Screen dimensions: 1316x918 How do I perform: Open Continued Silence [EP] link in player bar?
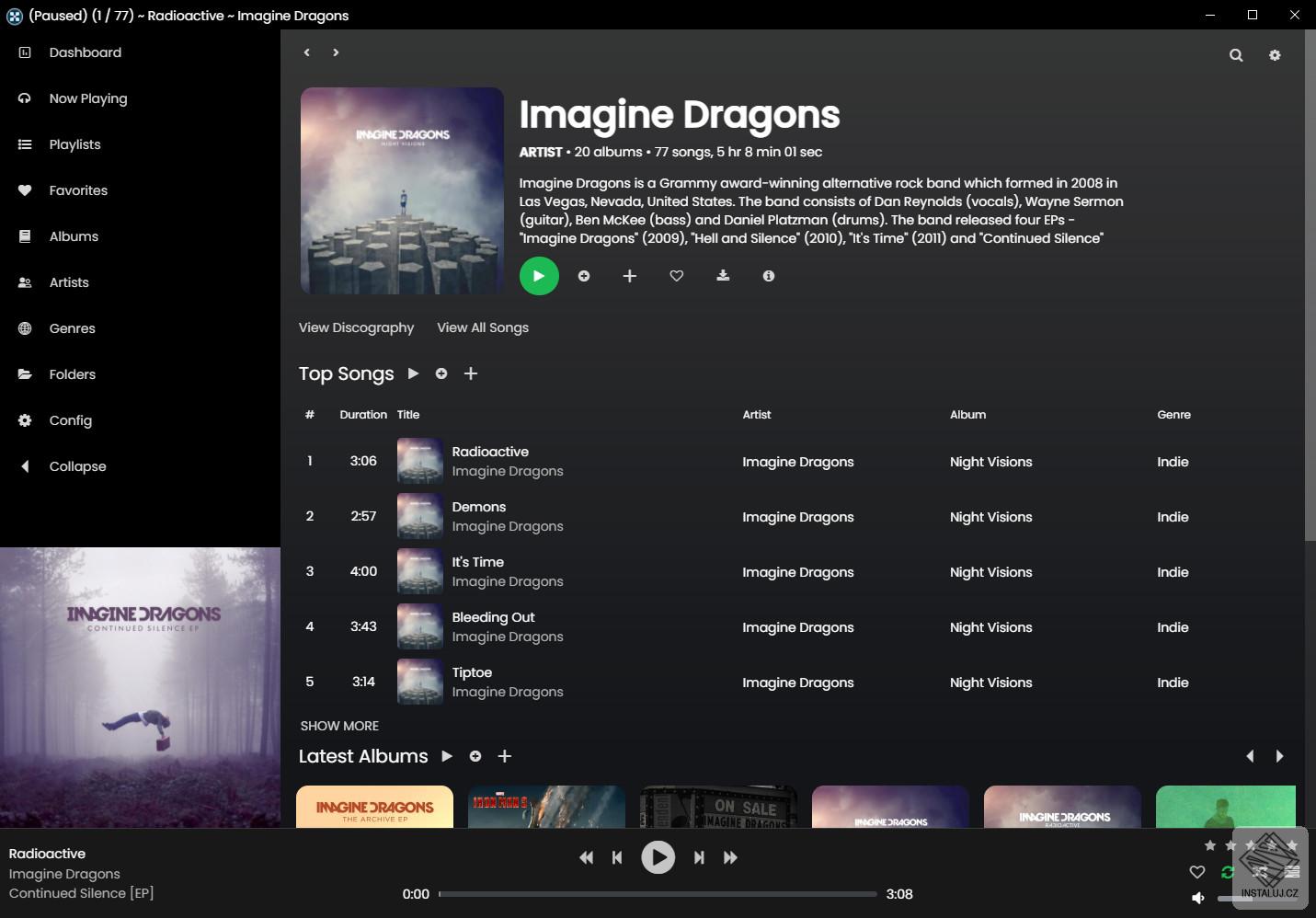point(82,893)
